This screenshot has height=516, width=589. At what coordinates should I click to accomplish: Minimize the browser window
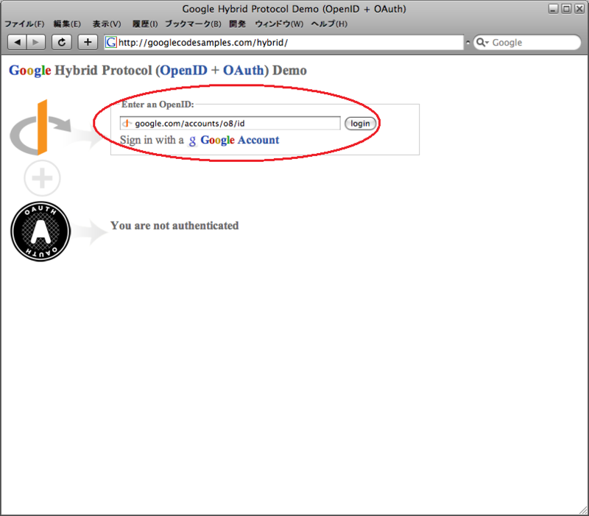[553, 9]
